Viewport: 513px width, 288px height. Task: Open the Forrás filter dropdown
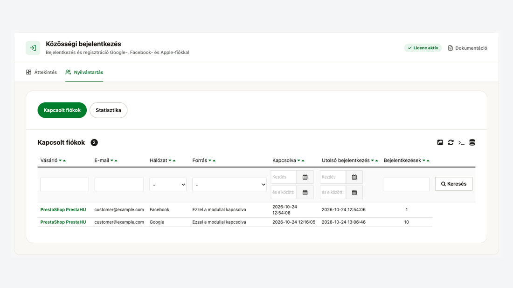pyautogui.click(x=229, y=185)
